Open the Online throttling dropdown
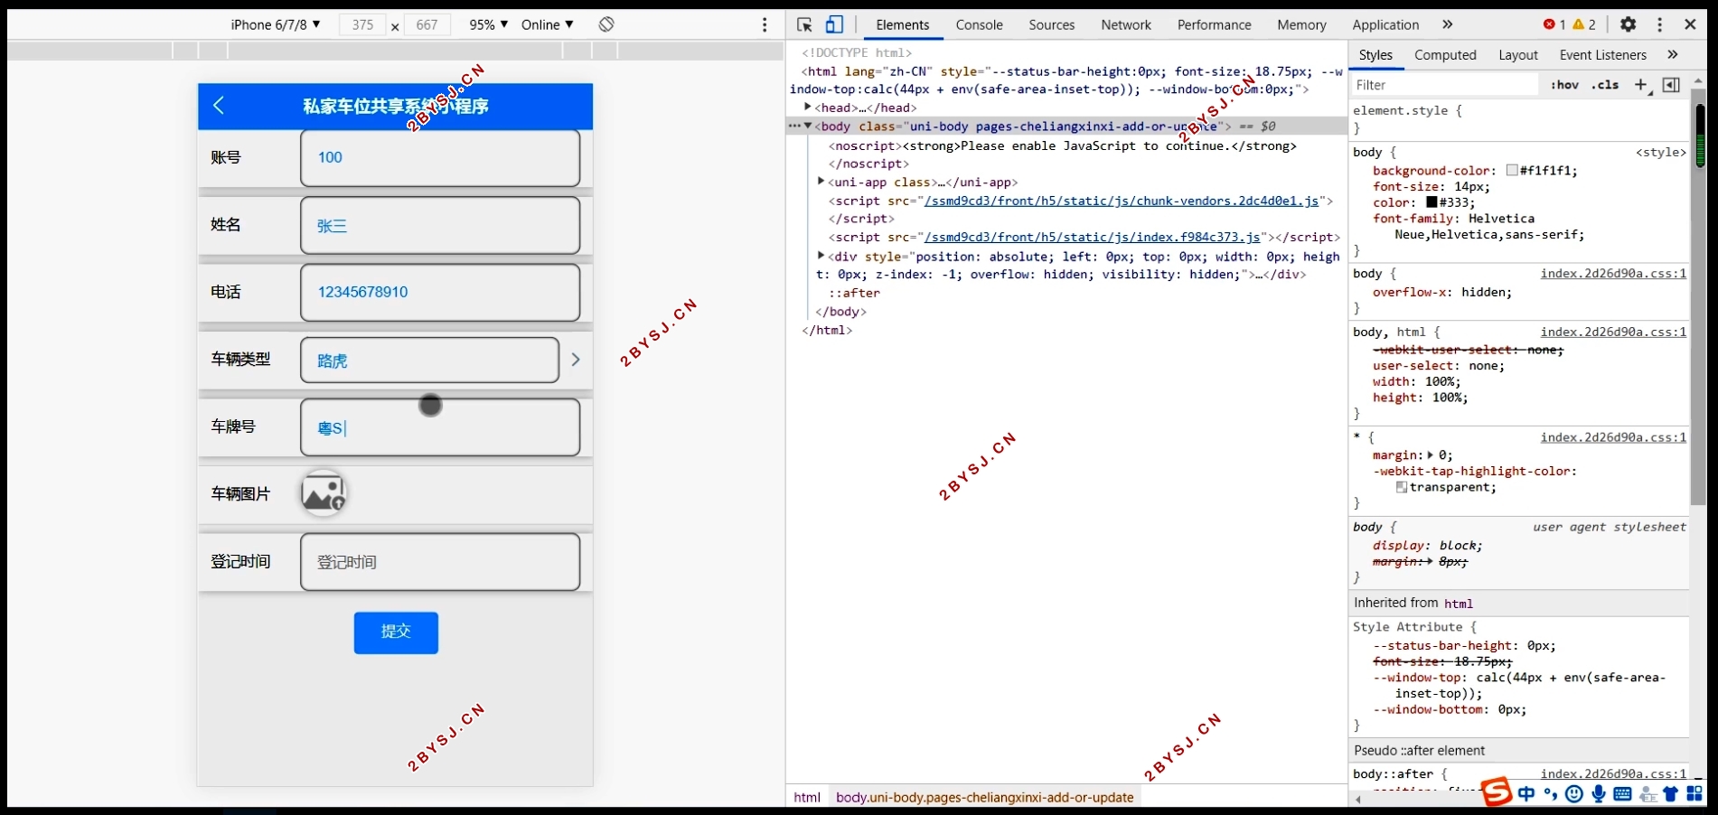The height and width of the screenshot is (815, 1718). (547, 24)
